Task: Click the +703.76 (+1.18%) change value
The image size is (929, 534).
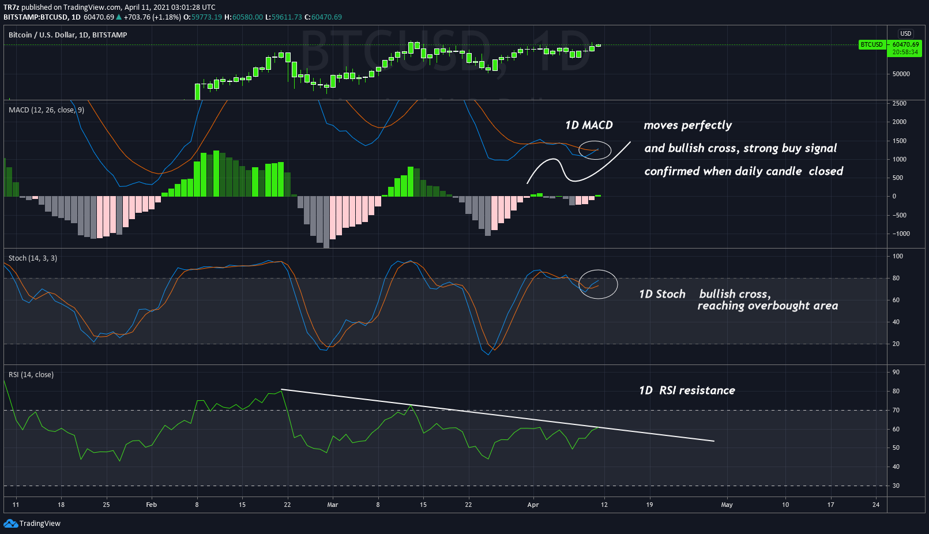Action: coord(152,17)
